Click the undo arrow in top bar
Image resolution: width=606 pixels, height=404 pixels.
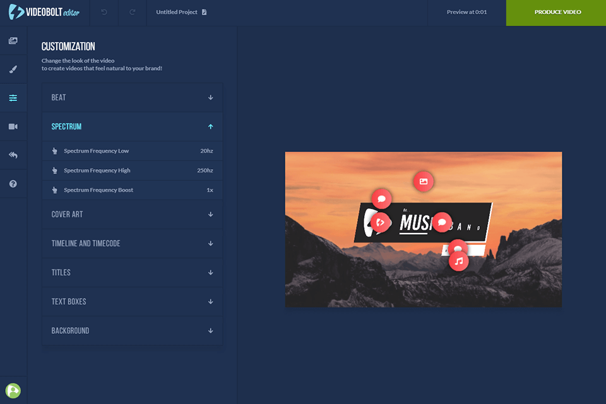(x=104, y=12)
